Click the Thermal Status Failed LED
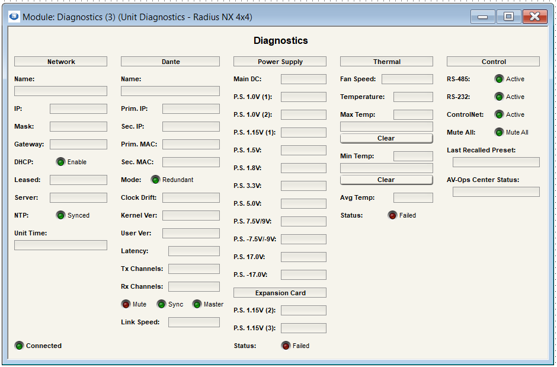 pos(392,215)
